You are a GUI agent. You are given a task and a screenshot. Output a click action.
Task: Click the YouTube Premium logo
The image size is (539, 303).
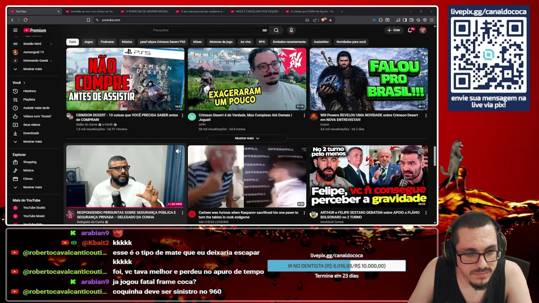(35, 30)
